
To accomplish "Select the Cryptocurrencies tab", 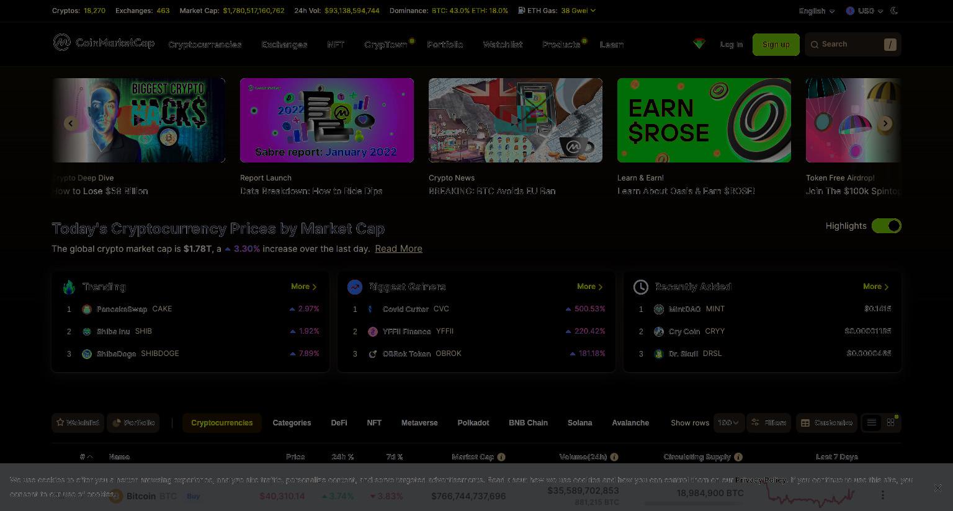I will tap(221, 423).
